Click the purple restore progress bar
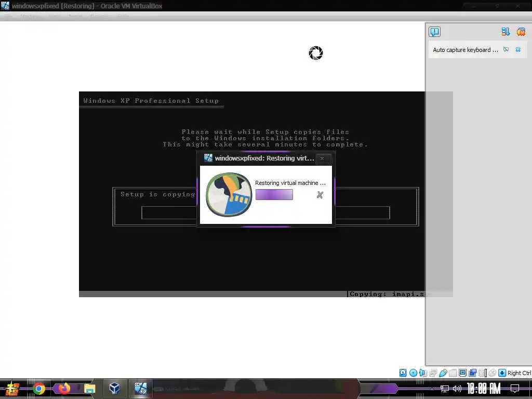 (x=274, y=195)
